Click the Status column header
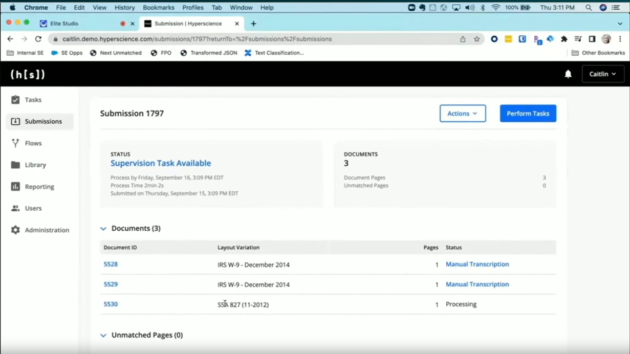This screenshot has width=630, height=354. [x=453, y=248]
